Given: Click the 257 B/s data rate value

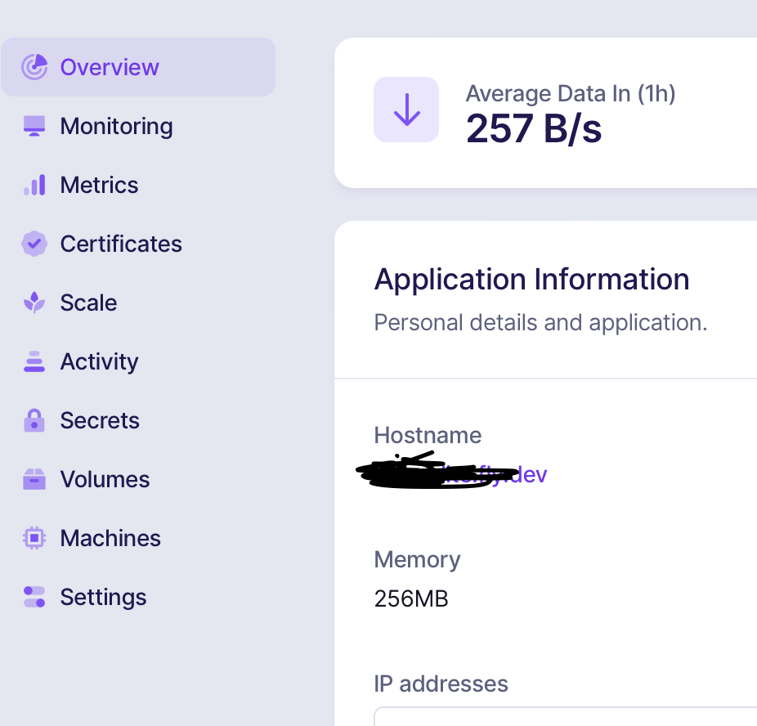Looking at the screenshot, I should [x=534, y=128].
